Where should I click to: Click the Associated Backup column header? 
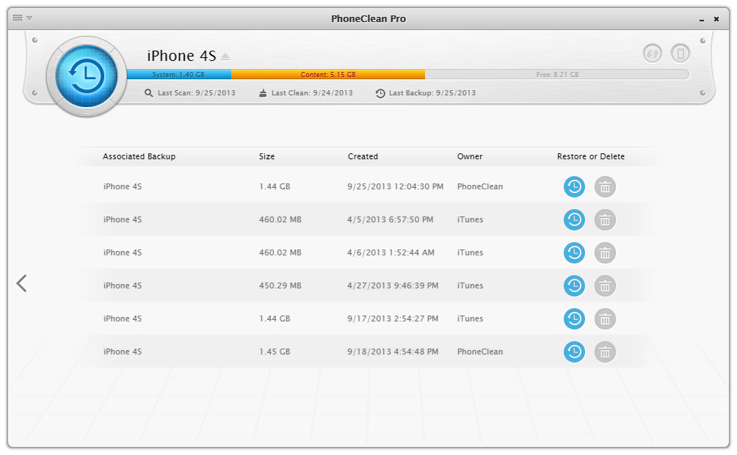coord(139,156)
